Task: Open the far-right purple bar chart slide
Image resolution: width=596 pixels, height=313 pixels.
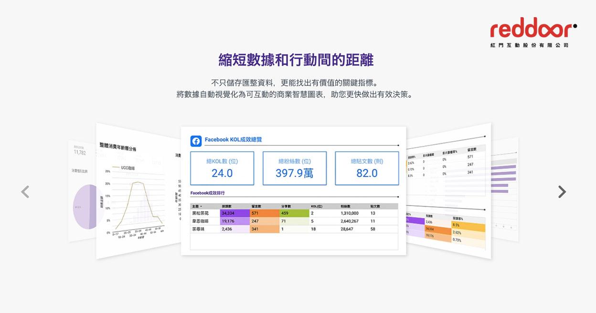Action: (505, 191)
